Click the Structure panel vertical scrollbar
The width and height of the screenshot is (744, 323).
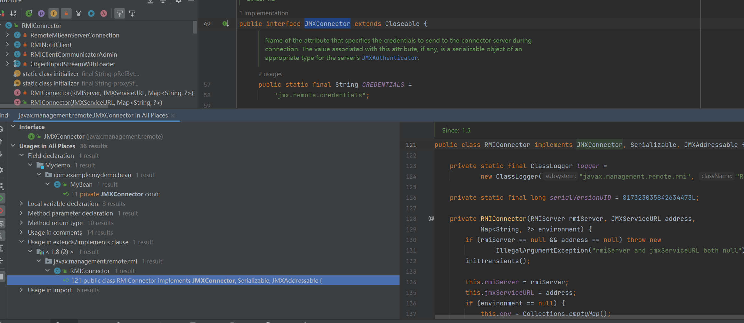[x=195, y=27]
